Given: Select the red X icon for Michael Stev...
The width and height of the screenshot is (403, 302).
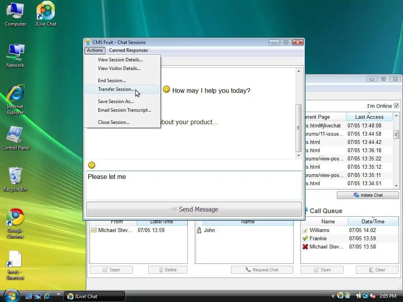Looking at the screenshot, I should pos(305,247).
